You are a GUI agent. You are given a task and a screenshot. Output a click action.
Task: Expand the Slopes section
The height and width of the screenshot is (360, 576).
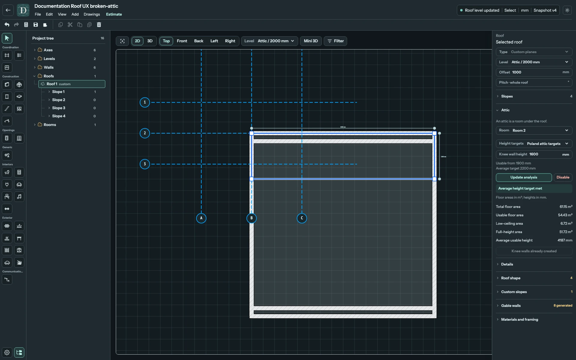click(534, 96)
